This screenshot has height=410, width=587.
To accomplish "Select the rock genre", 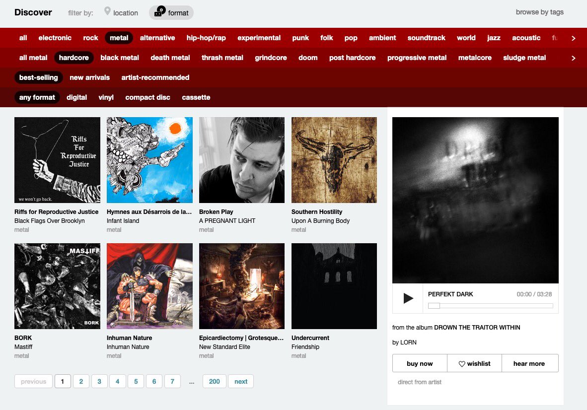I will click(x=90, y=38).
